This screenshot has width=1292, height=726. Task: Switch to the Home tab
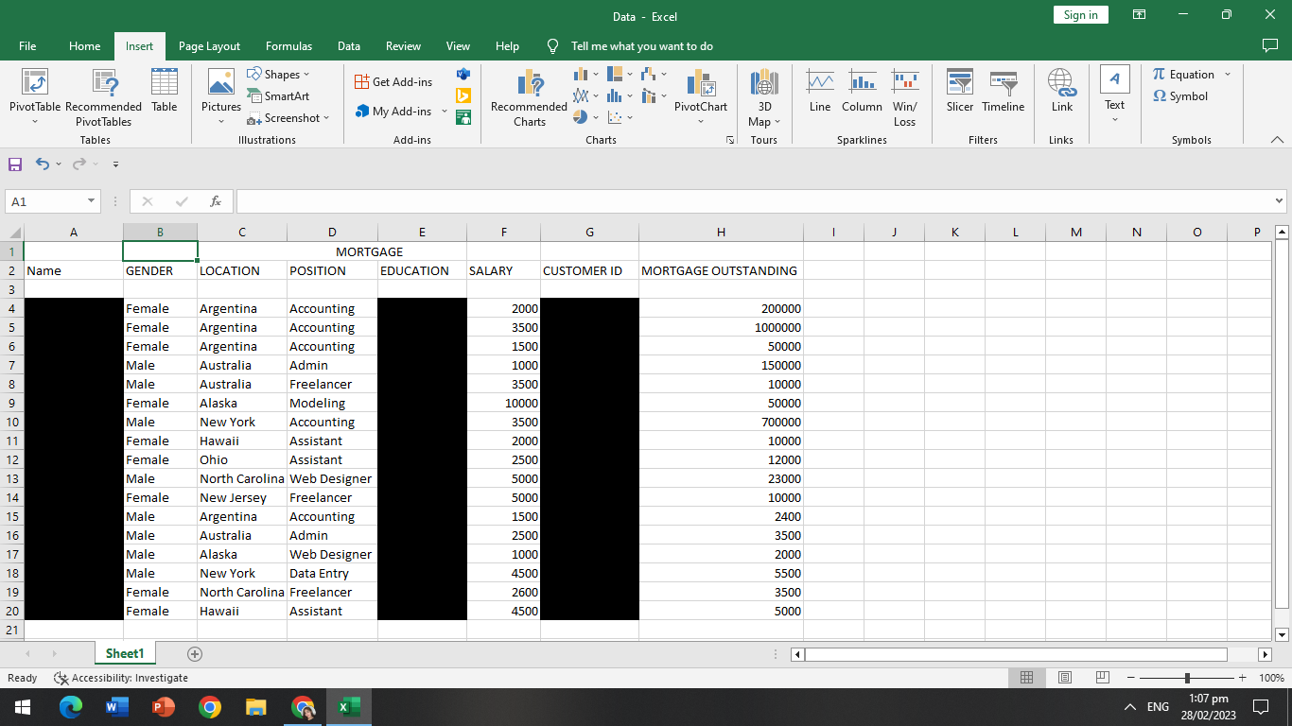tap(85, 45)
